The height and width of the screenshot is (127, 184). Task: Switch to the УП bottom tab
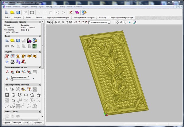pos(31,123)
